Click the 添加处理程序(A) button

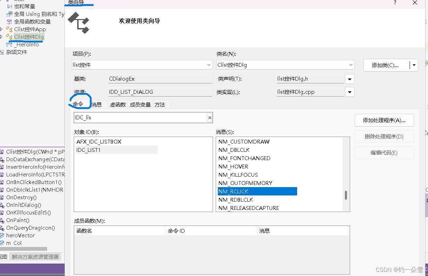click(x=384, y=120)
